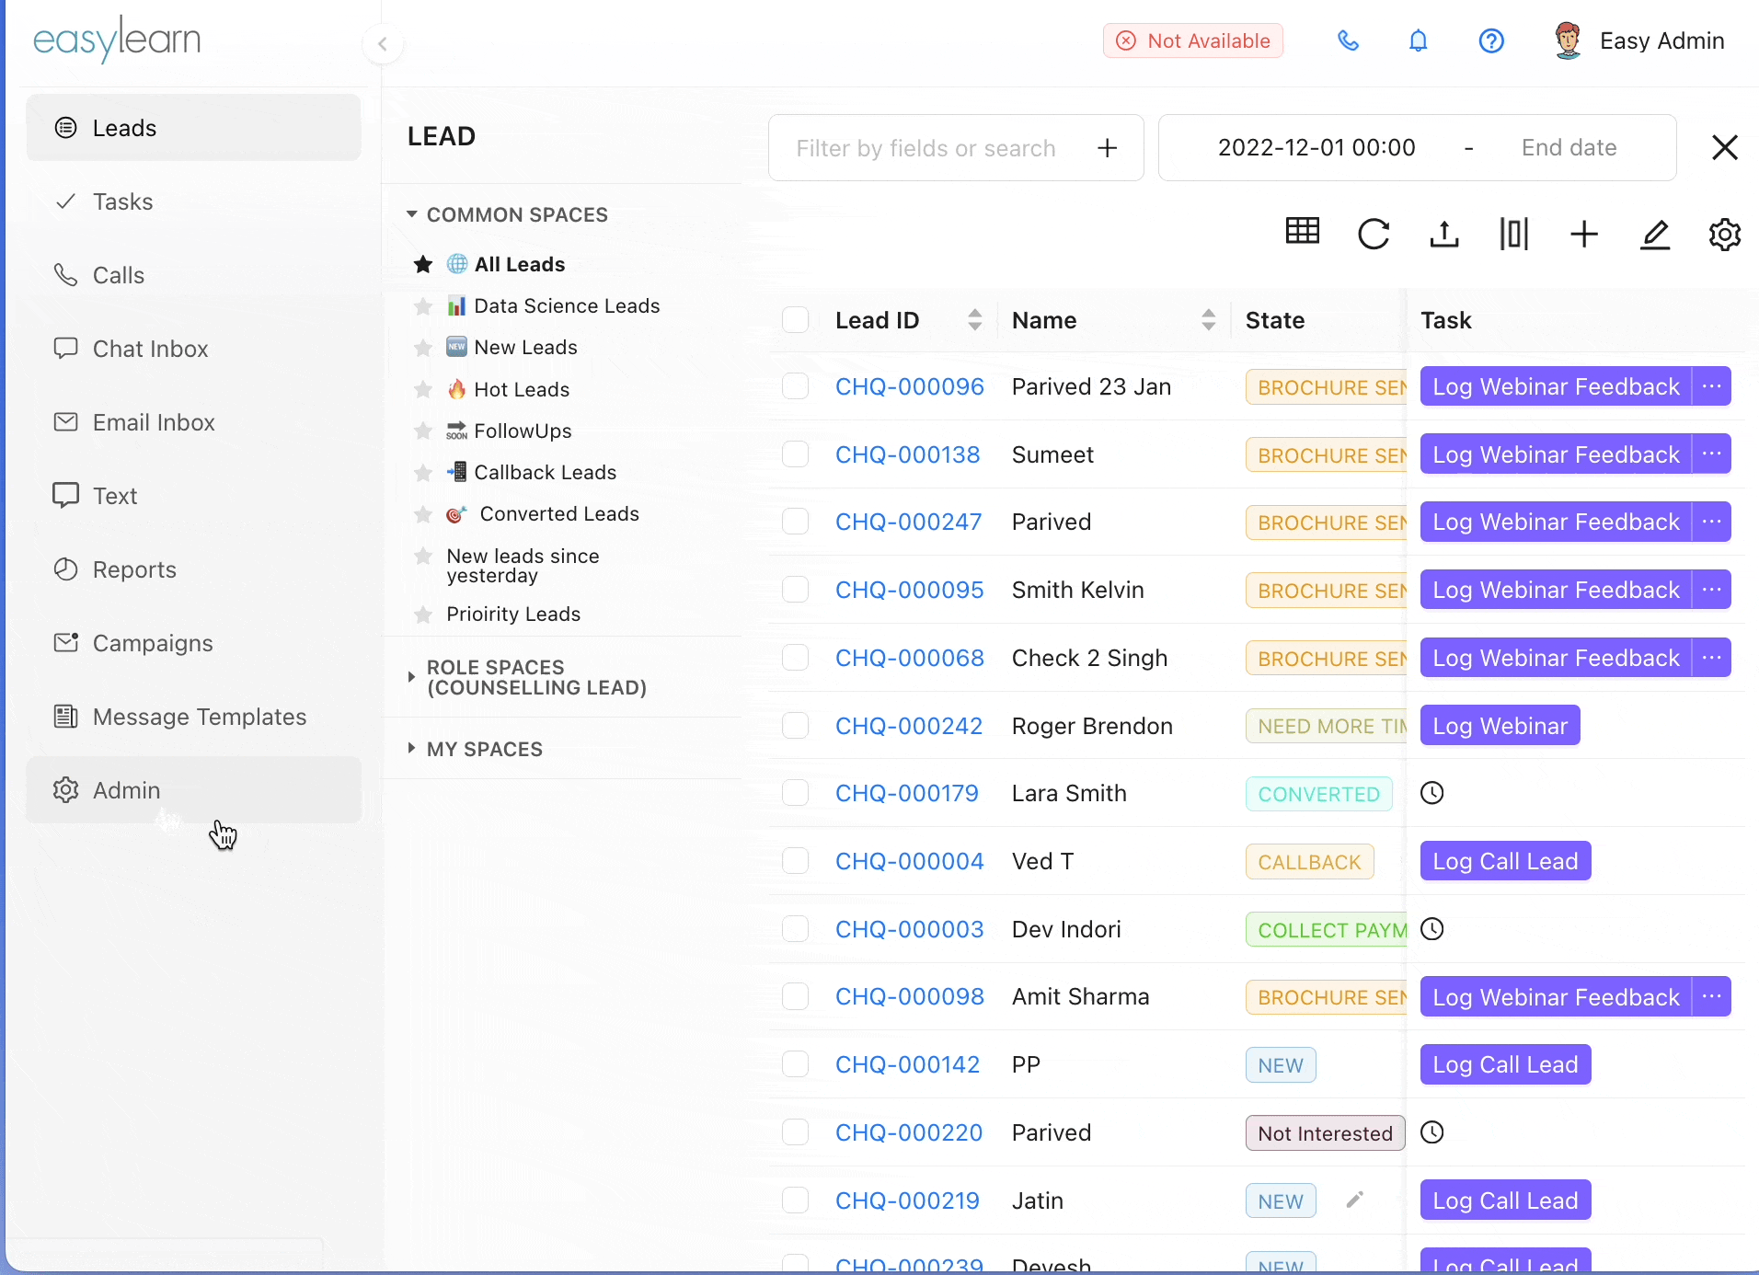Go to Campaigns in the sidebar
Viewport: 1759px width, 1275px height.
tap(153, 643)
